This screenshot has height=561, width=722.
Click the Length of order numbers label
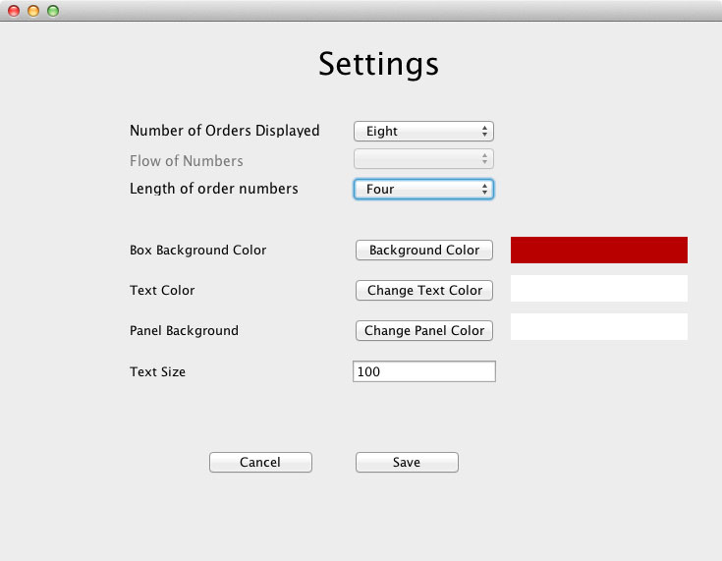coord(214,189)
